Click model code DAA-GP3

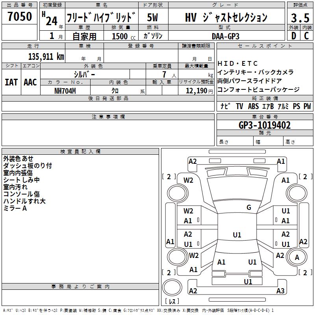[x=226, y=36]
